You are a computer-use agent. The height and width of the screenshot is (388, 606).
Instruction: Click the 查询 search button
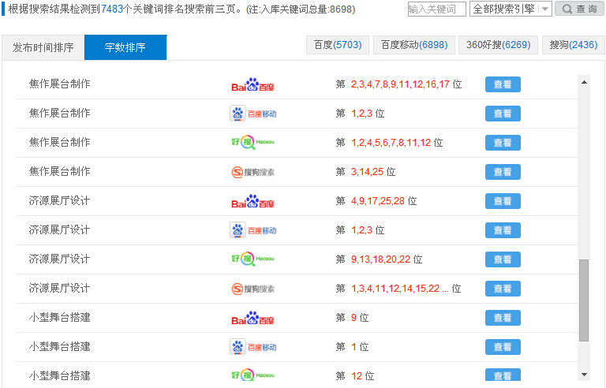(x=579, y=9)
